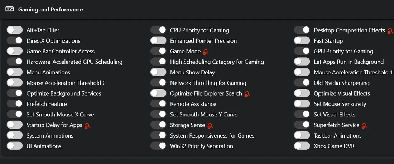Turn off GPU Priority for Gaming
Image resolution: width=394 pixels, height=164 pixels.
coord(302,51)
